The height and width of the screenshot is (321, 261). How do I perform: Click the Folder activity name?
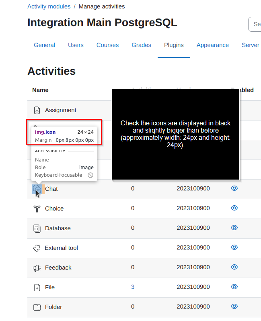pyautogui.click(x=53, y=307)
